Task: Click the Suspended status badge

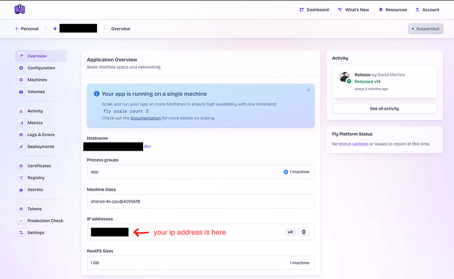Action: [x=425, y=28]
